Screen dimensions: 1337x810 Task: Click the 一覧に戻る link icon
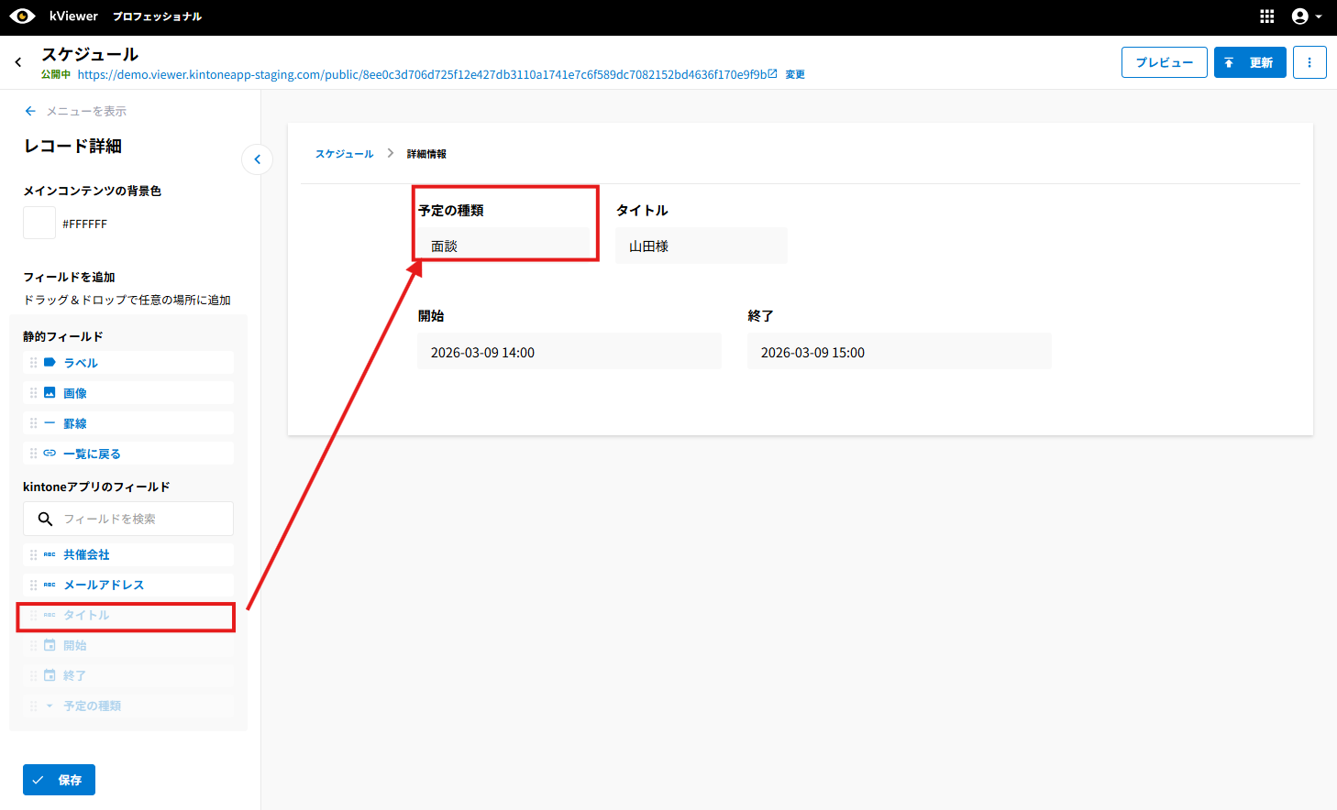(50, 454)
